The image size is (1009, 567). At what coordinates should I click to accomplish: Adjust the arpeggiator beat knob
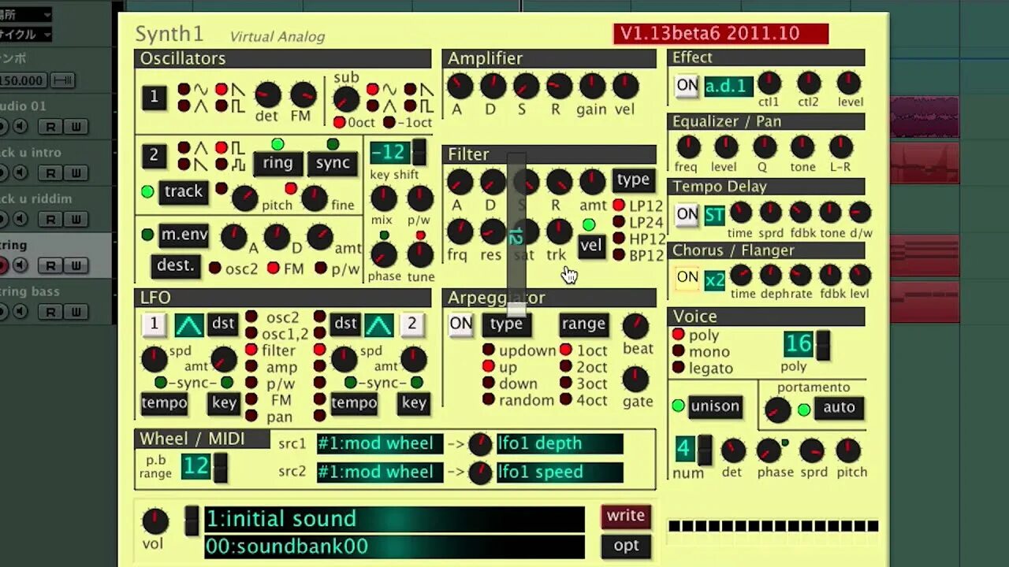click(635, 326)
